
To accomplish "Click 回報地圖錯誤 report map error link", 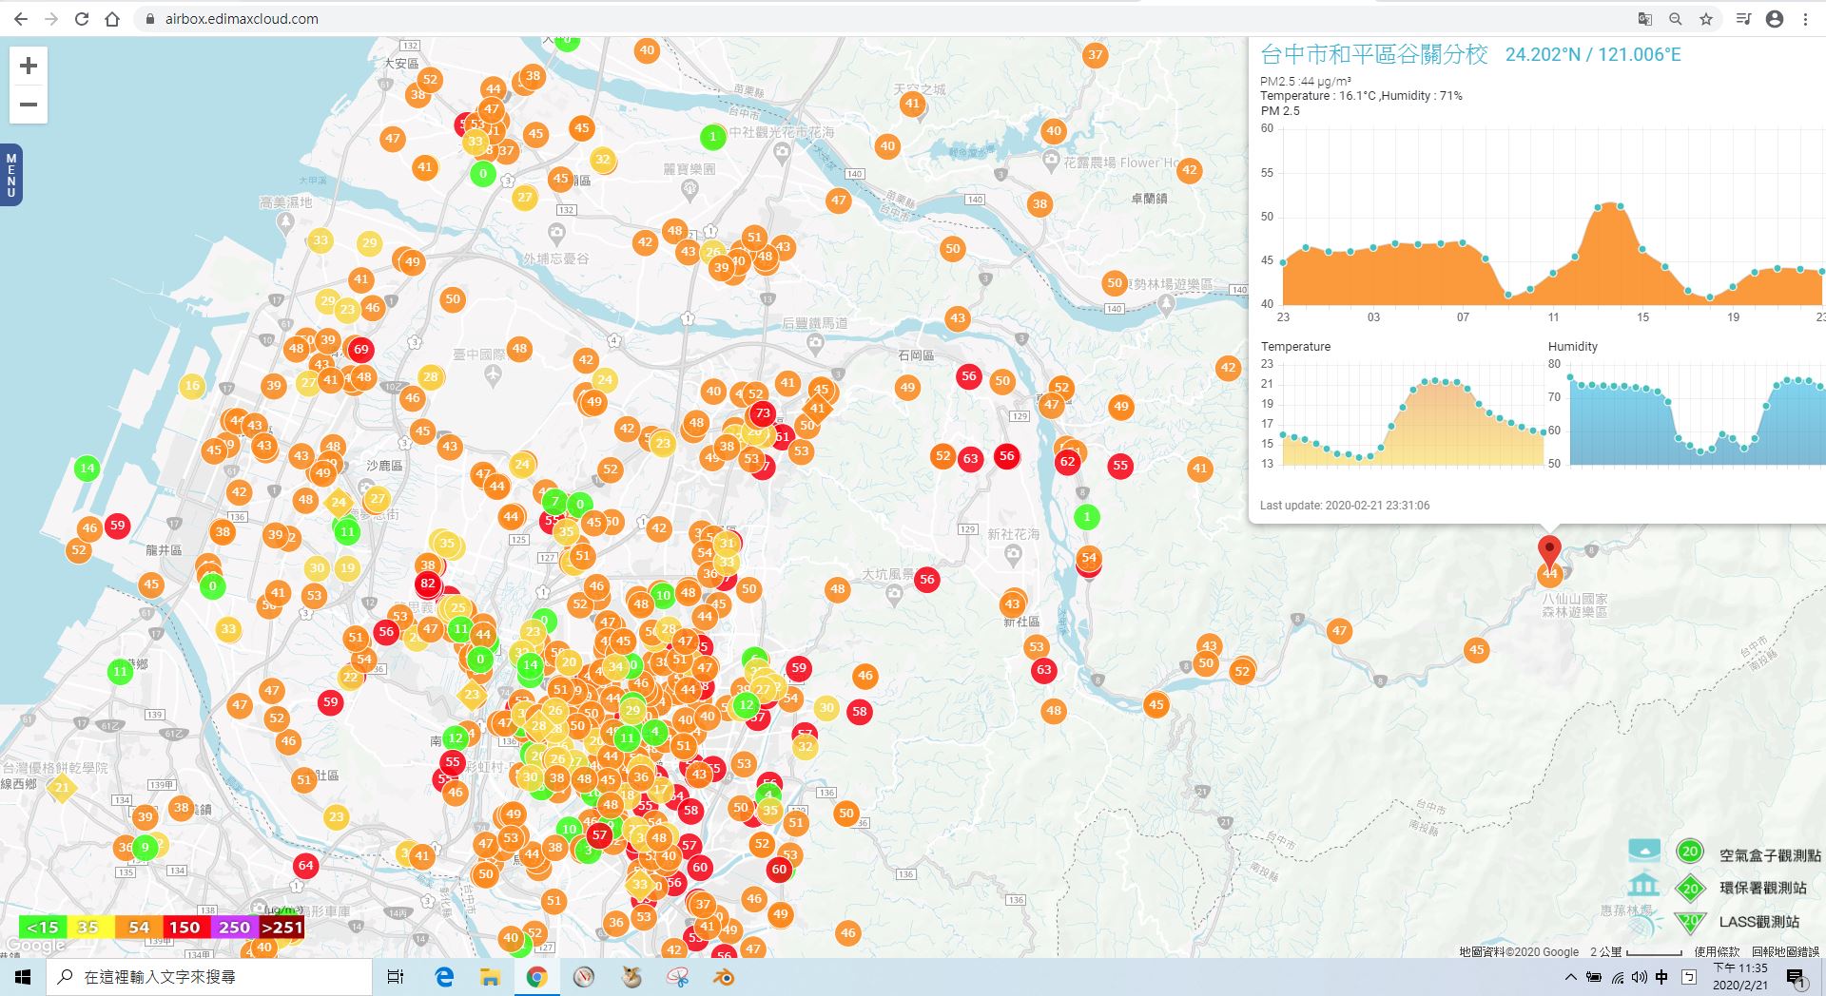I will (x=1785, y=951).
